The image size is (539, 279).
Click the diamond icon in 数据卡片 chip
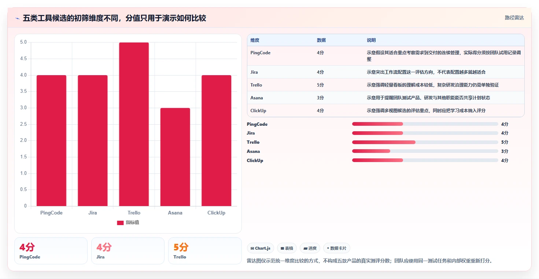(x=328, y=248)
